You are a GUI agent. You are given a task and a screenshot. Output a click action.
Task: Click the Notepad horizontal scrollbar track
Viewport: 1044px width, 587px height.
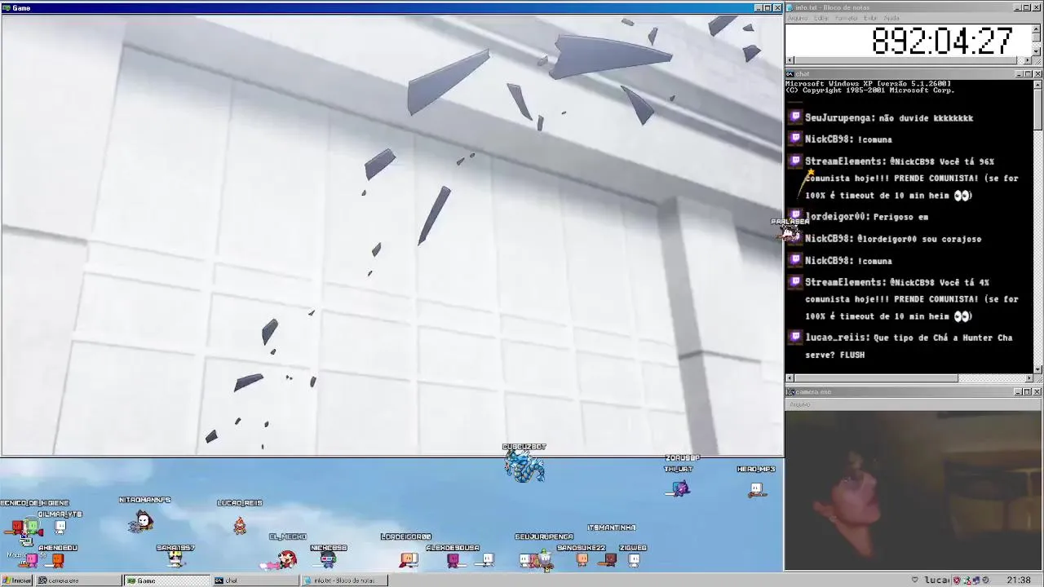[909, 60]
